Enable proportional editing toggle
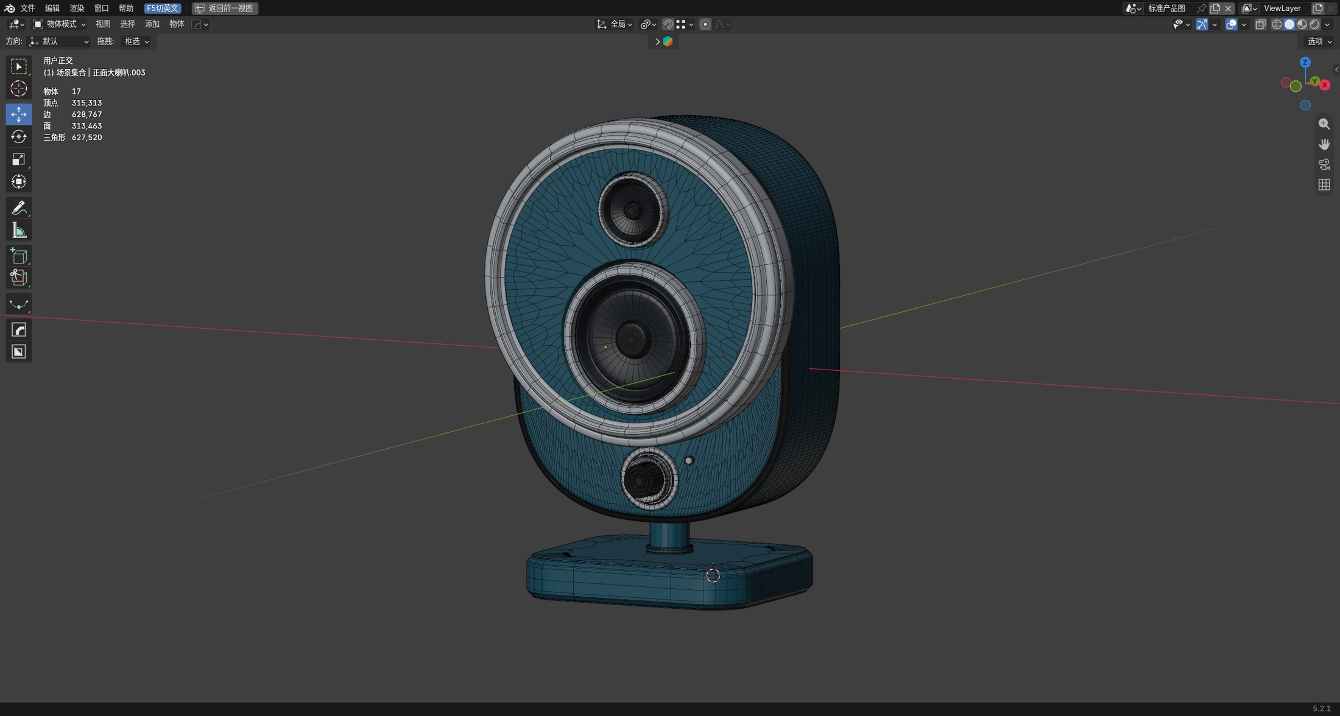1340x716 pixels. click(x=705, y=24)
